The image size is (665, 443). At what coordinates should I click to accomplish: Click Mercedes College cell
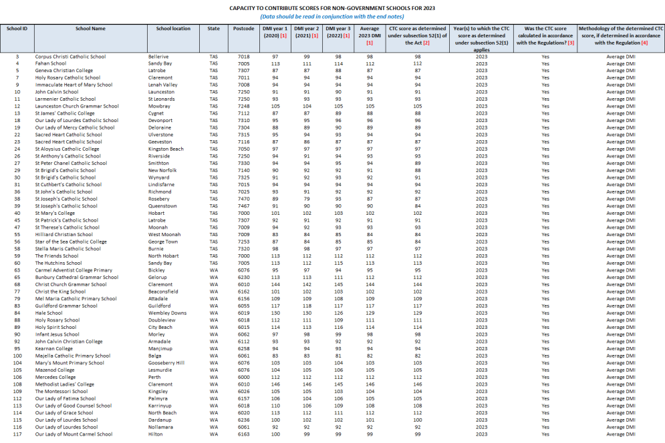(55, 377)
